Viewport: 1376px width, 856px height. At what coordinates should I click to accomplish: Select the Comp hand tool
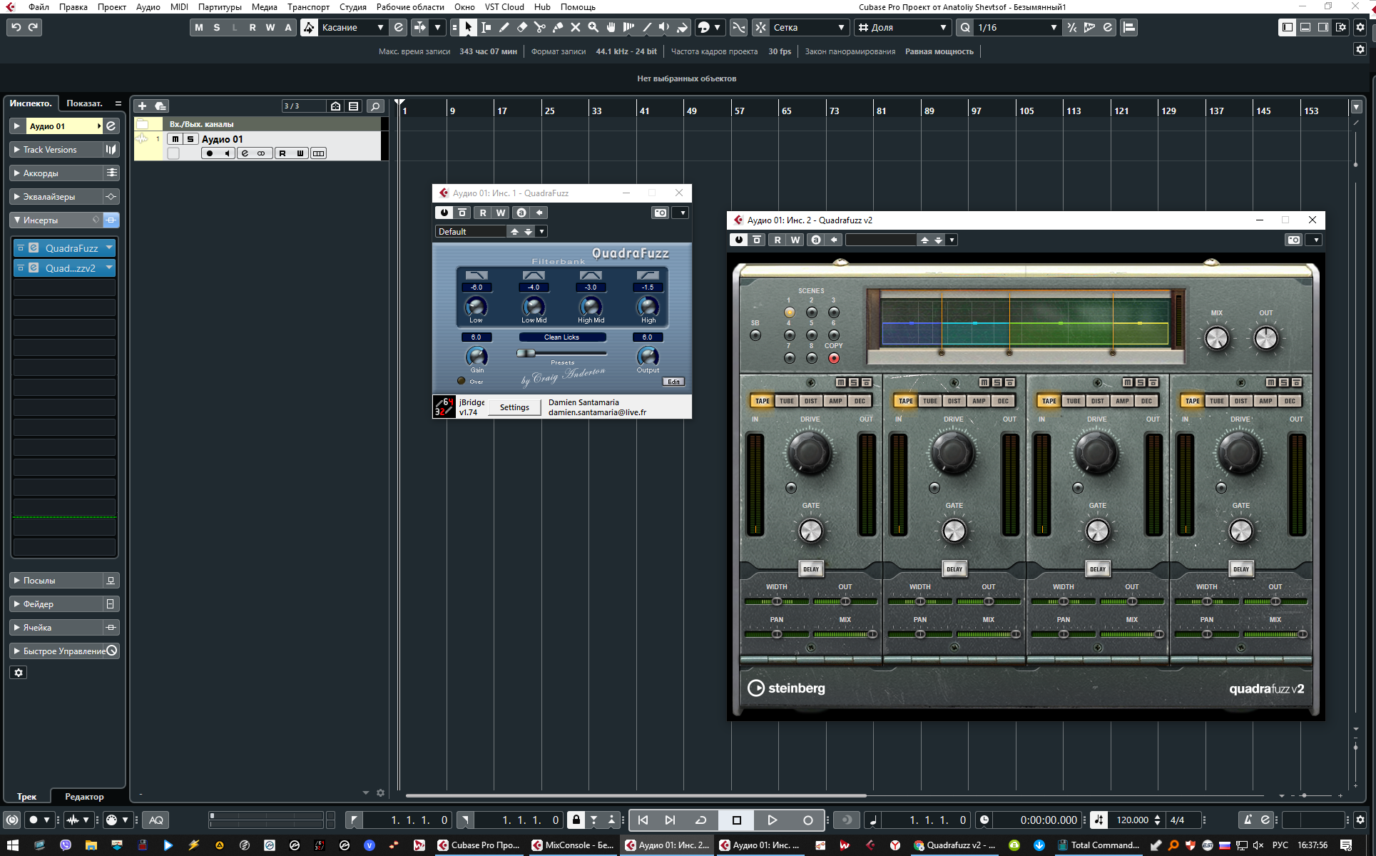[x=611, y=27]
